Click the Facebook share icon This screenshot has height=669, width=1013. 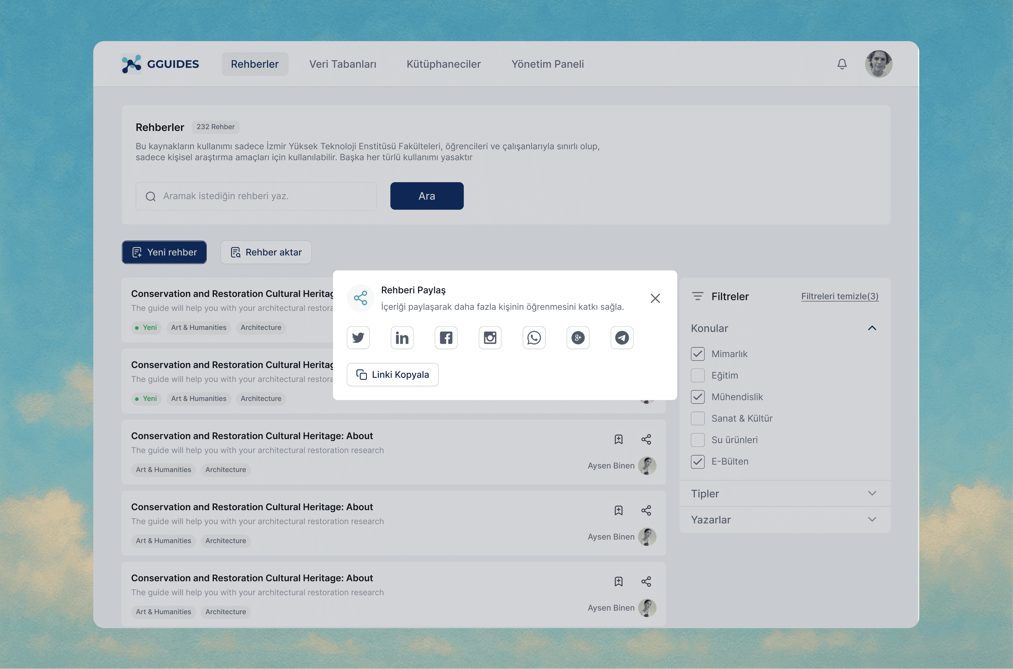click(446, 338)
